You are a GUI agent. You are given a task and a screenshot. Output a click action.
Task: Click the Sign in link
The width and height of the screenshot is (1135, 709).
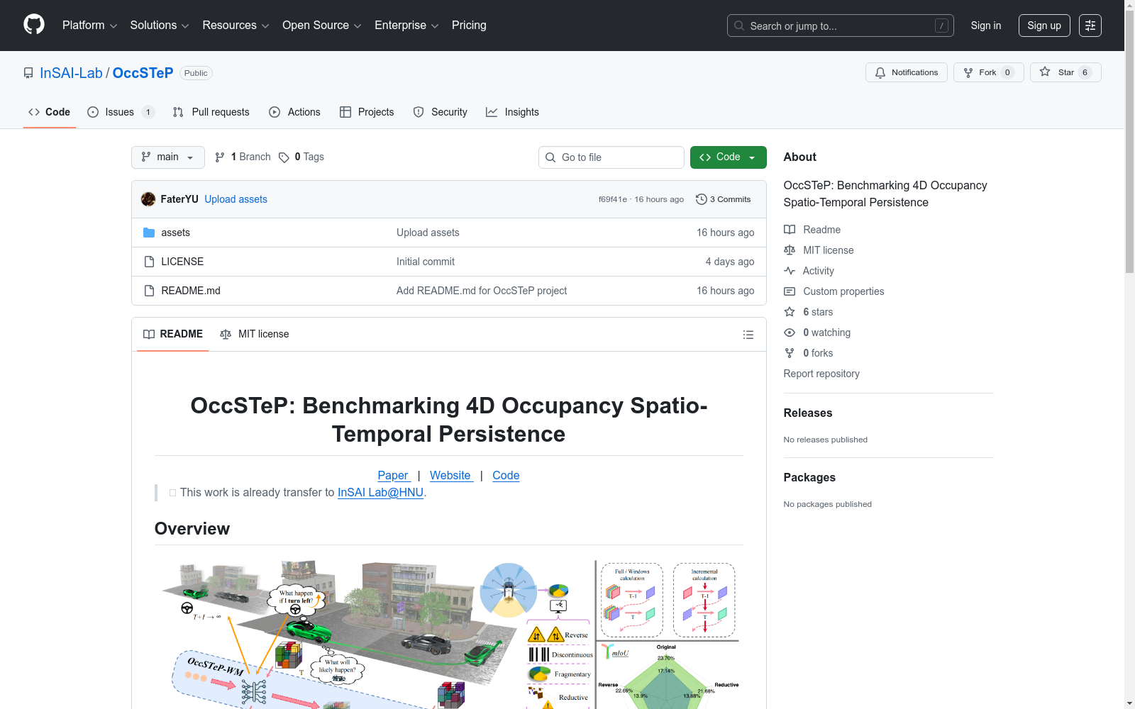click(x=986, y=26)
